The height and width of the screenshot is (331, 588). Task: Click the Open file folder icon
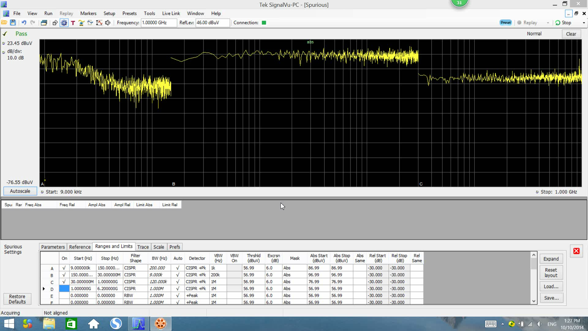click(4, 23)
